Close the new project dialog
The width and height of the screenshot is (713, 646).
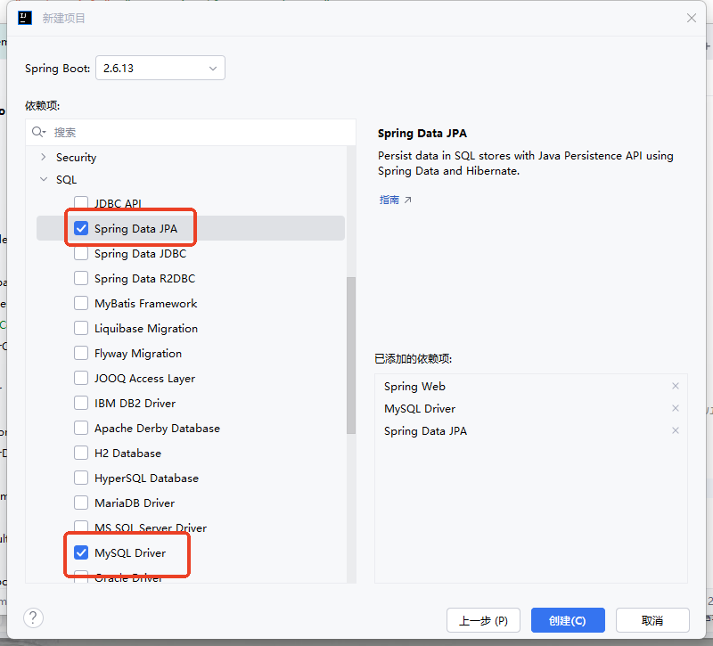coord(692,18)
